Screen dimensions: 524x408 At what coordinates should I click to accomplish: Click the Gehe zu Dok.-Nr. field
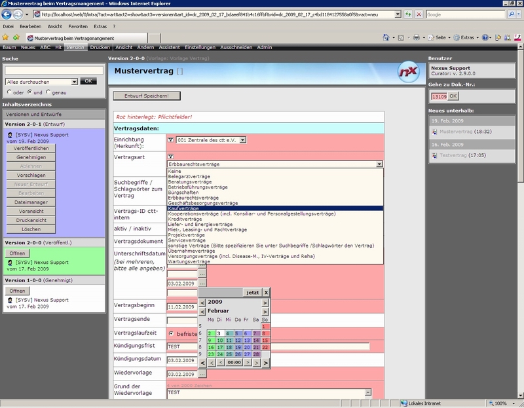click(439, 96)
